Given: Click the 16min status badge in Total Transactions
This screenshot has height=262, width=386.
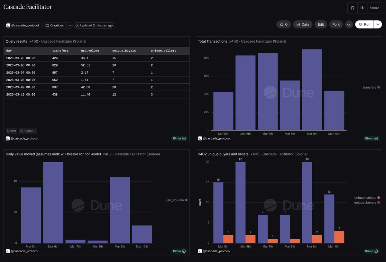Looking at the screenshot, I should [372, 138].
